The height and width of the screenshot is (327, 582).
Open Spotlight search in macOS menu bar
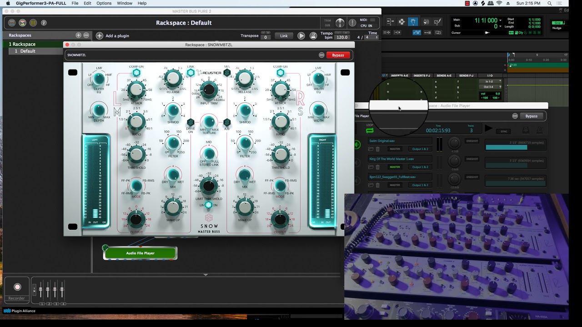(x=550, y=3)
